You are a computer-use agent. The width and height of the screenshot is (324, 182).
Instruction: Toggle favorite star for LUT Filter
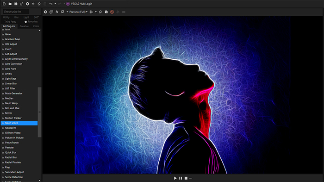[3, 88]
